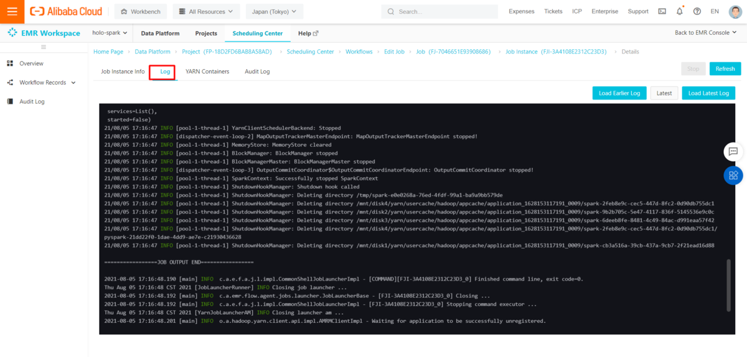Open the Audit Log tab
This screenshot has width=747, height=357.
tap(257, 72)
